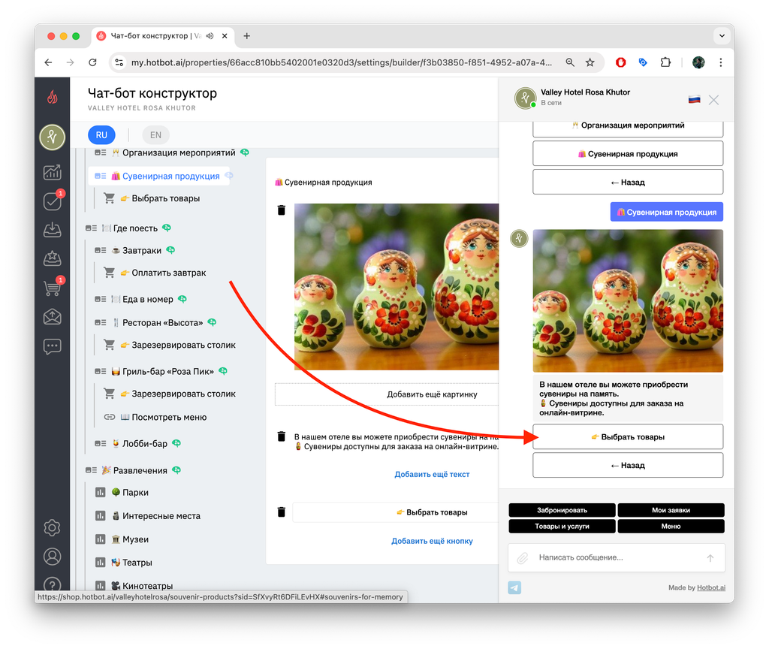
Task: Click the 'Выбрать товары' button field in editor
Action: point(395,512)
